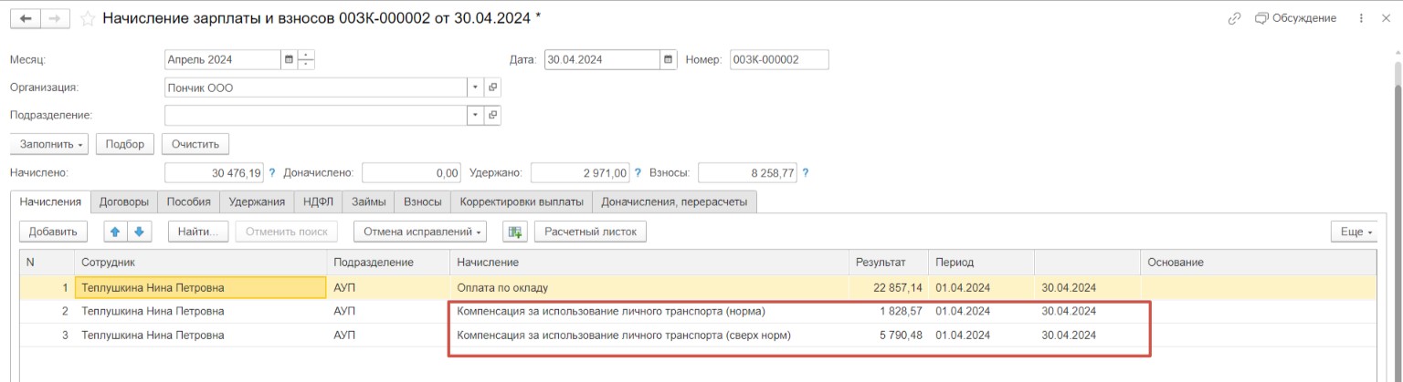The width and height of the screenshot is (1403, 382).
Task: Open the Отмена исправлений dropdown
Action: click(x=419, y=232)
